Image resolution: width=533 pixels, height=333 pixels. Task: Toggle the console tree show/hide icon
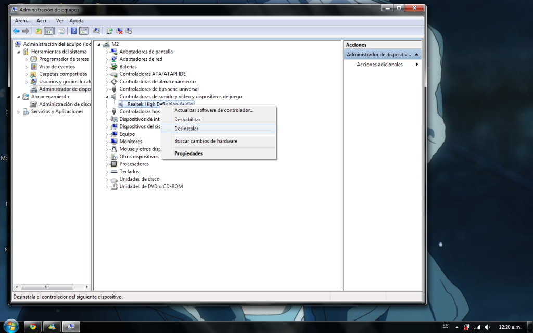tap(48, 31)
